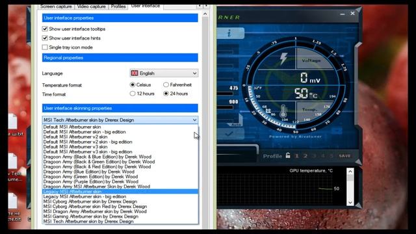The width and height of the screenshot is (416, 234).
Task: Select MSI Gaming Afterburner skin
Action: [x=120, y=216]
